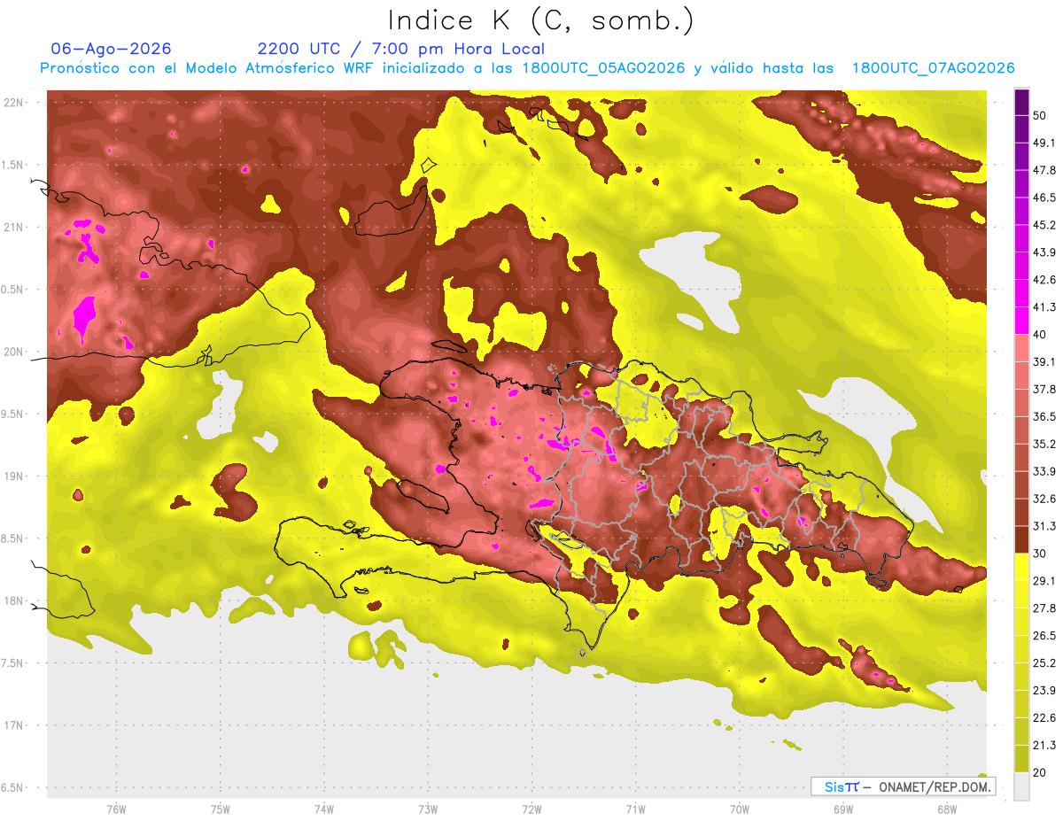The width and height of the screenshot is (1063, 821).
Task: Click the gray colorbar segment below 20
Action: pos(1021,786)
